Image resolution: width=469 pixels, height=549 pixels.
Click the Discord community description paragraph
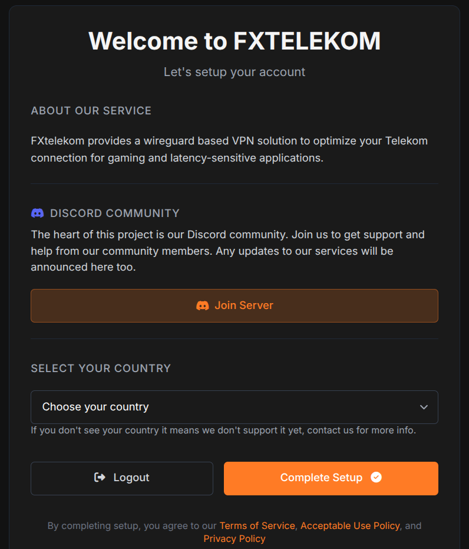click(x=227, y=251)
